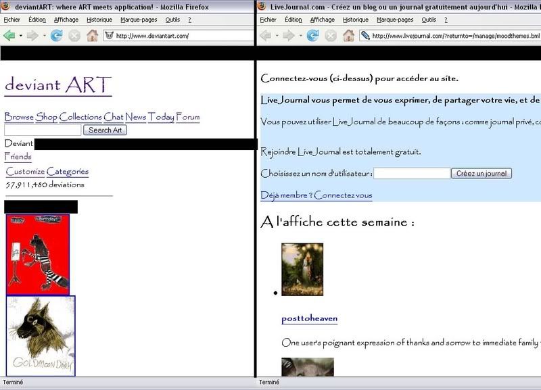Open home page in the LiveJournal window
Viewport: 541px width, 390px height.
click(348, 35)
